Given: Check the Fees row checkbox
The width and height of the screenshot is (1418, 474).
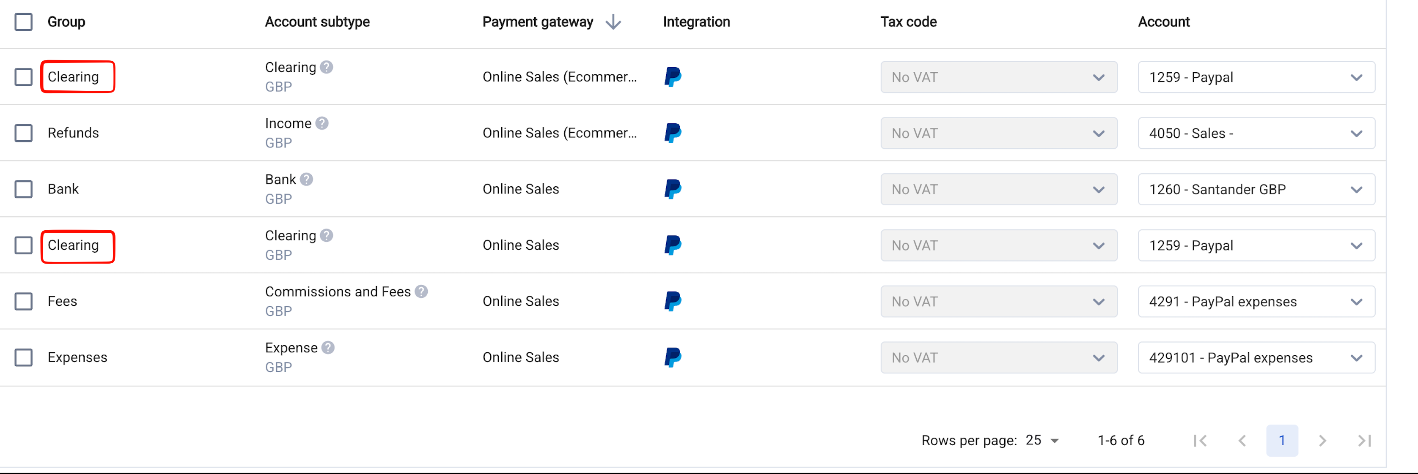Looking at the screenshot, I should point(24,301).
